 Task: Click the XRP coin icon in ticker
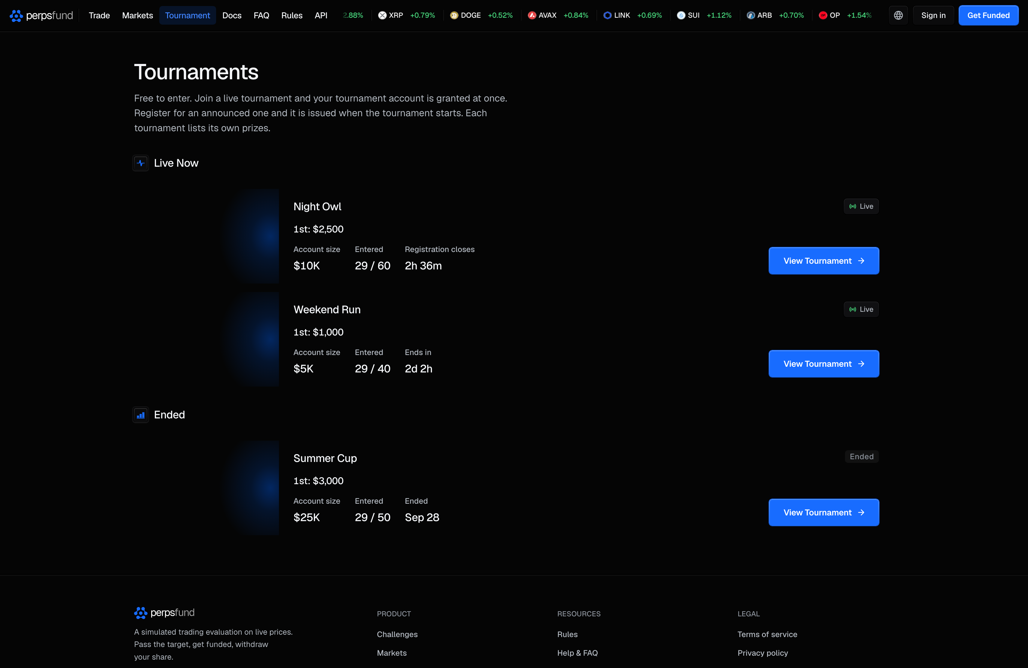click(382, 16)
